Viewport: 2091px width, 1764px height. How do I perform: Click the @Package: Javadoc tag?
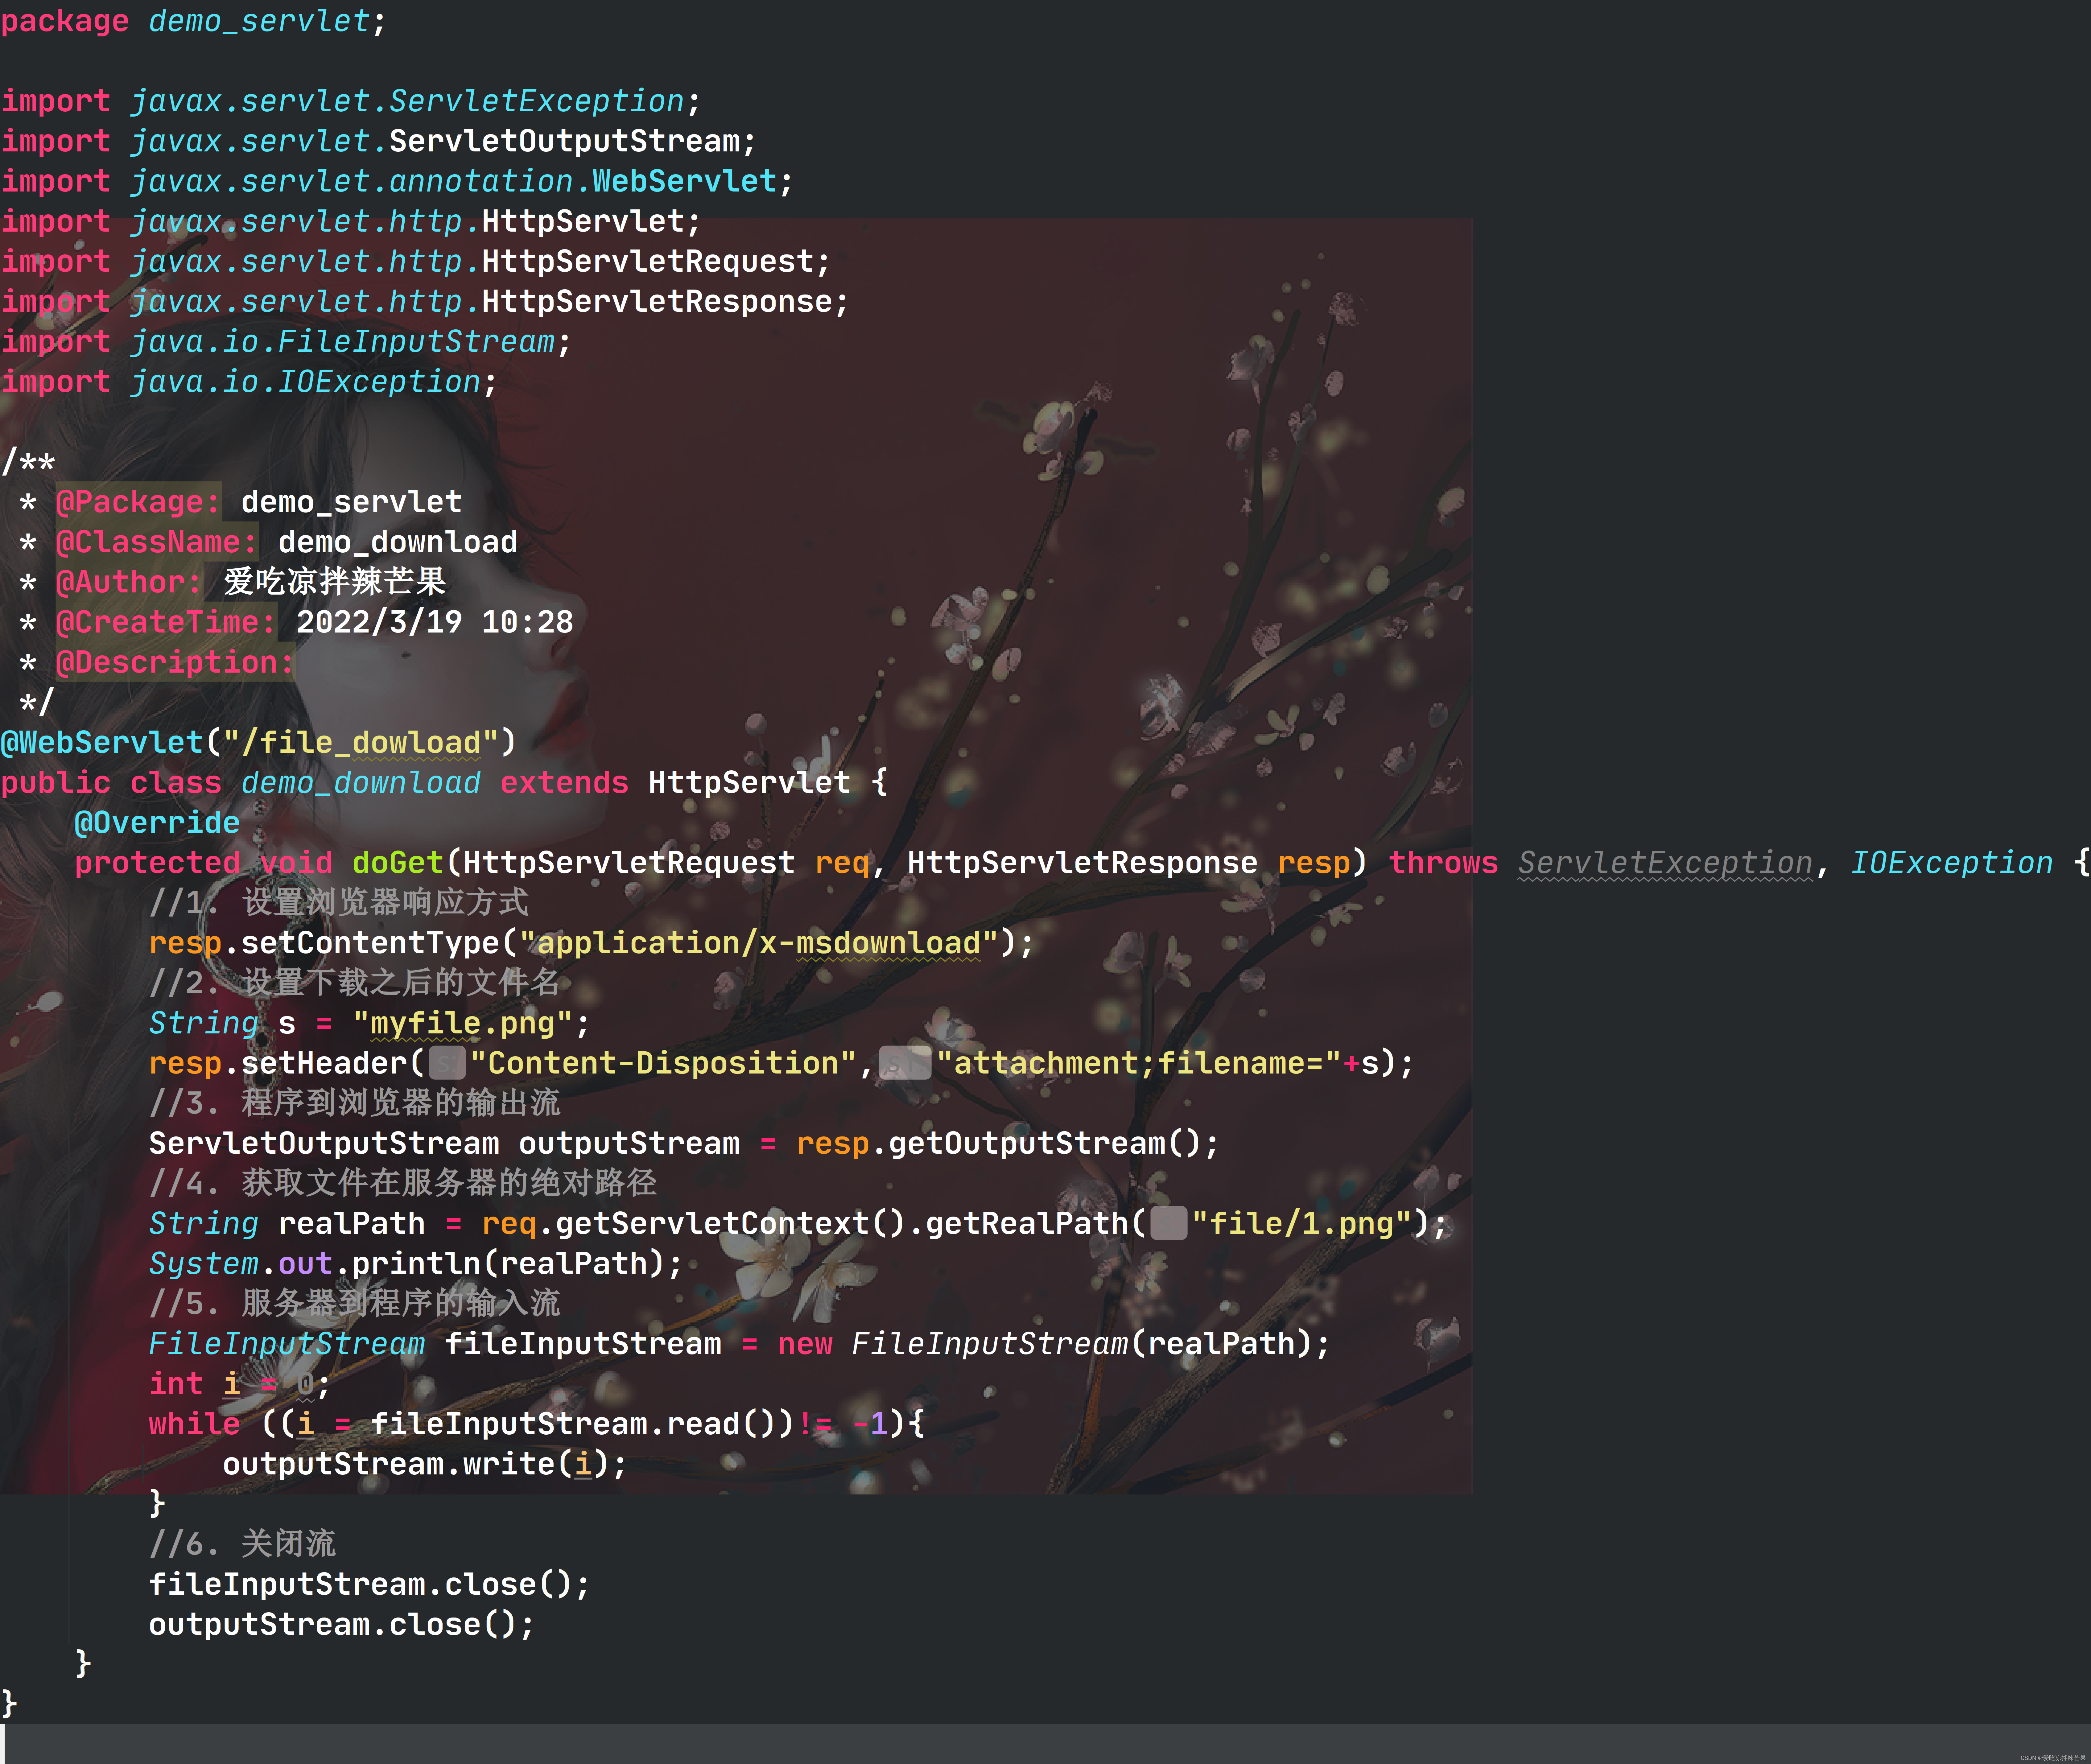click(138, 502)
